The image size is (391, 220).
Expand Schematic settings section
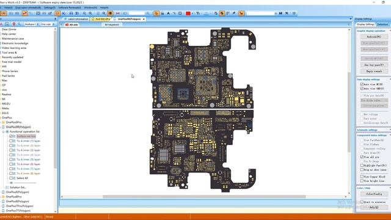390,130
